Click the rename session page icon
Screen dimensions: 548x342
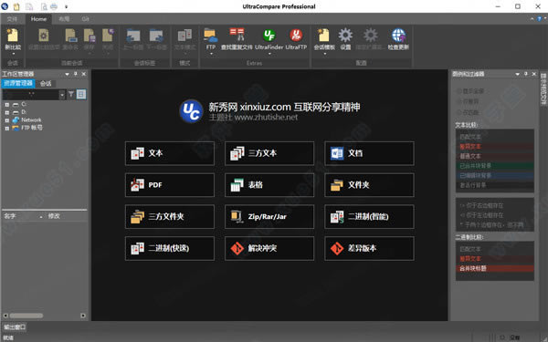tap(70, 36)
